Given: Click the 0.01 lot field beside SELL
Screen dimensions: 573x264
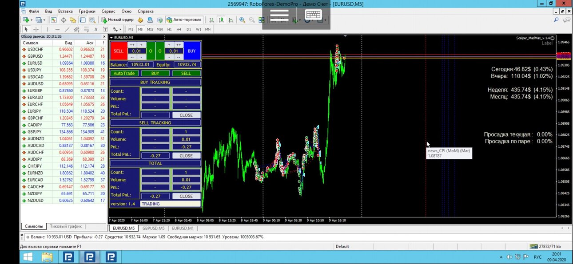Looking at the screenshot, I should (x=137, y=51).
